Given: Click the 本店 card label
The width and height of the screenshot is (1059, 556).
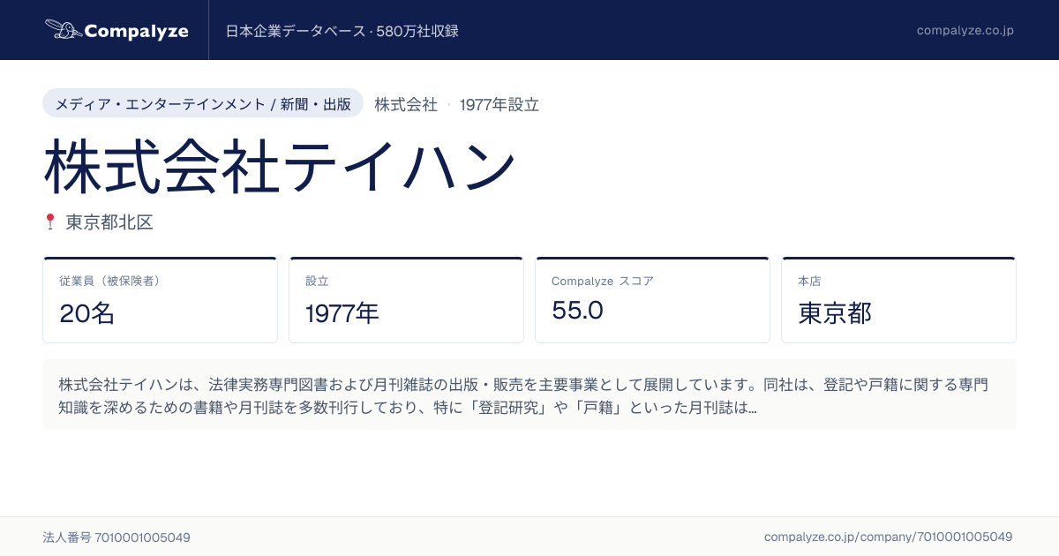Looking at the screenshot, I should pos(809,281).
